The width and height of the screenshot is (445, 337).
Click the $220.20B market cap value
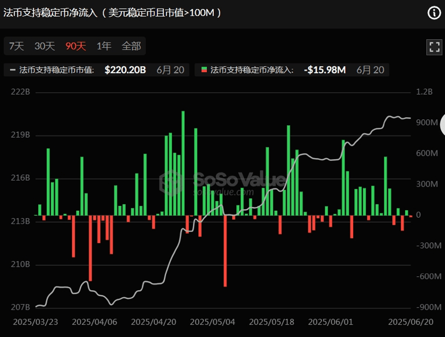tap(125, 70)
